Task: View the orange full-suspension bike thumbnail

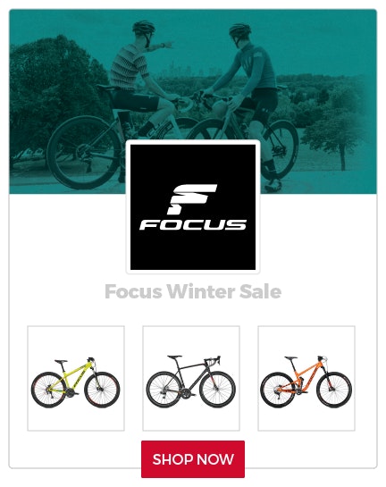Action: click(x=306, y=378)
